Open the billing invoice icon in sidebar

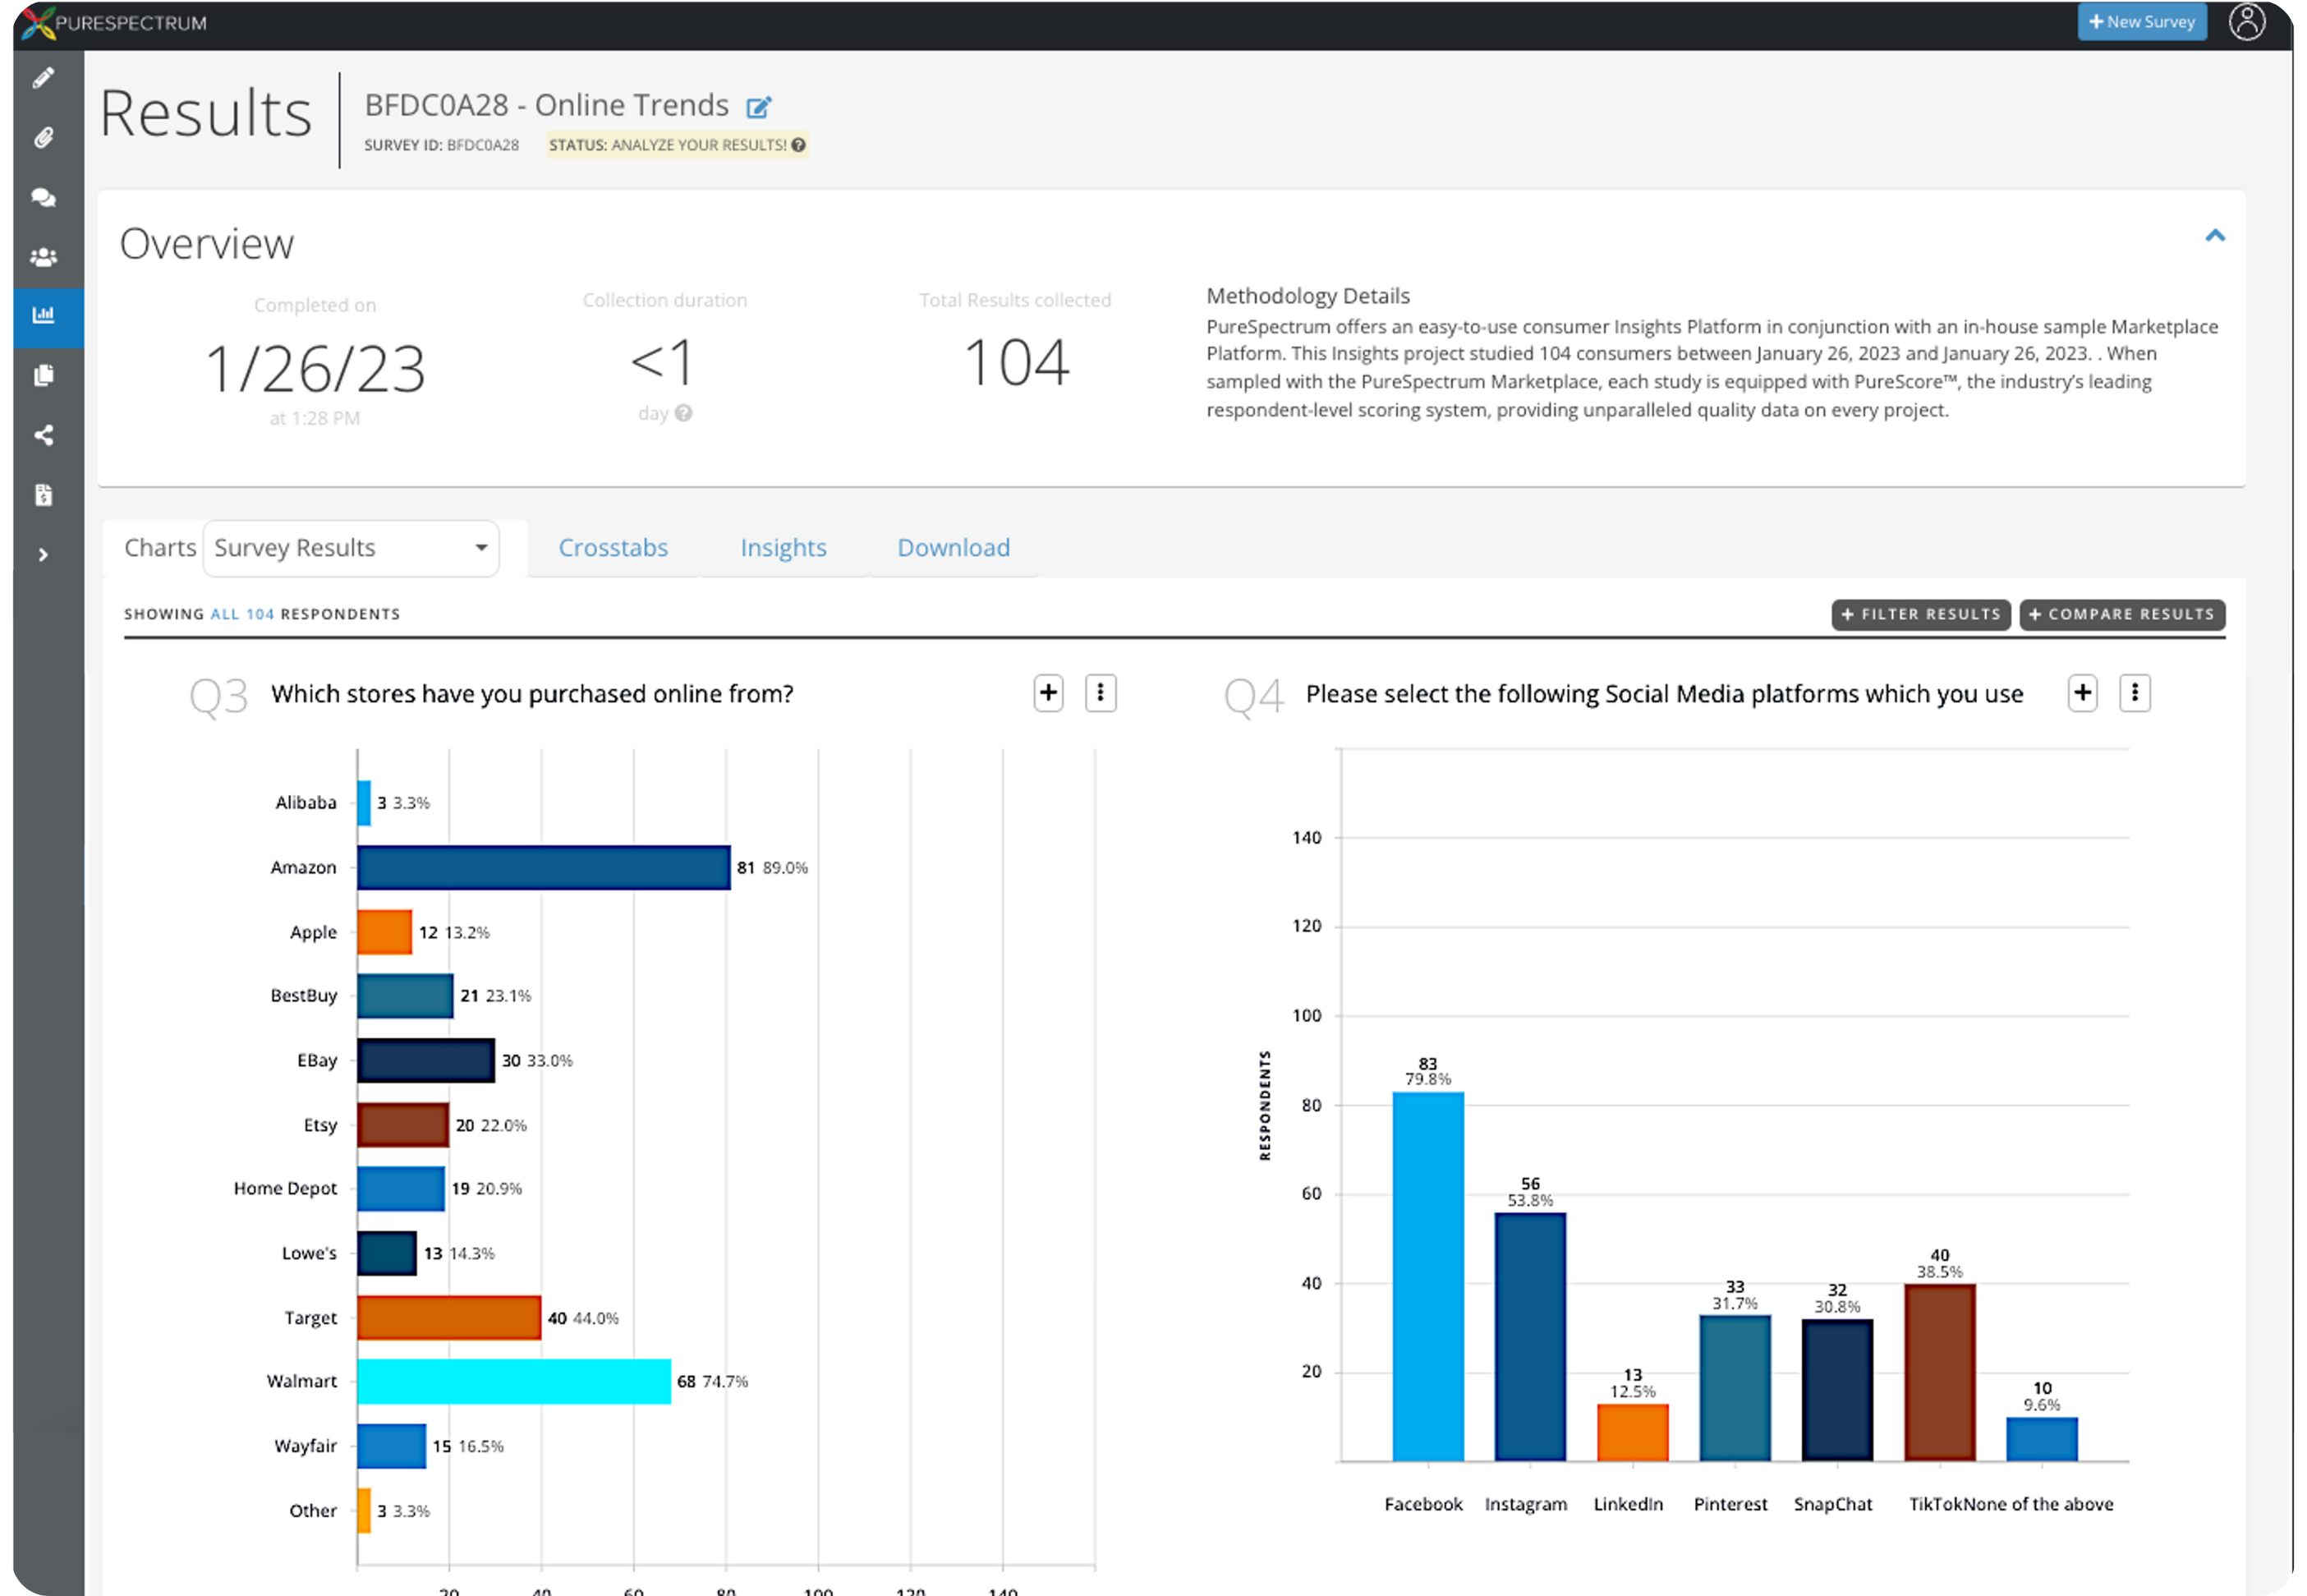coord(44,494)
